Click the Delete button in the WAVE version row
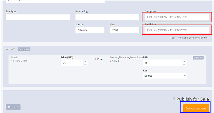This screenshot has width=214, height=113. pos(198,58)
